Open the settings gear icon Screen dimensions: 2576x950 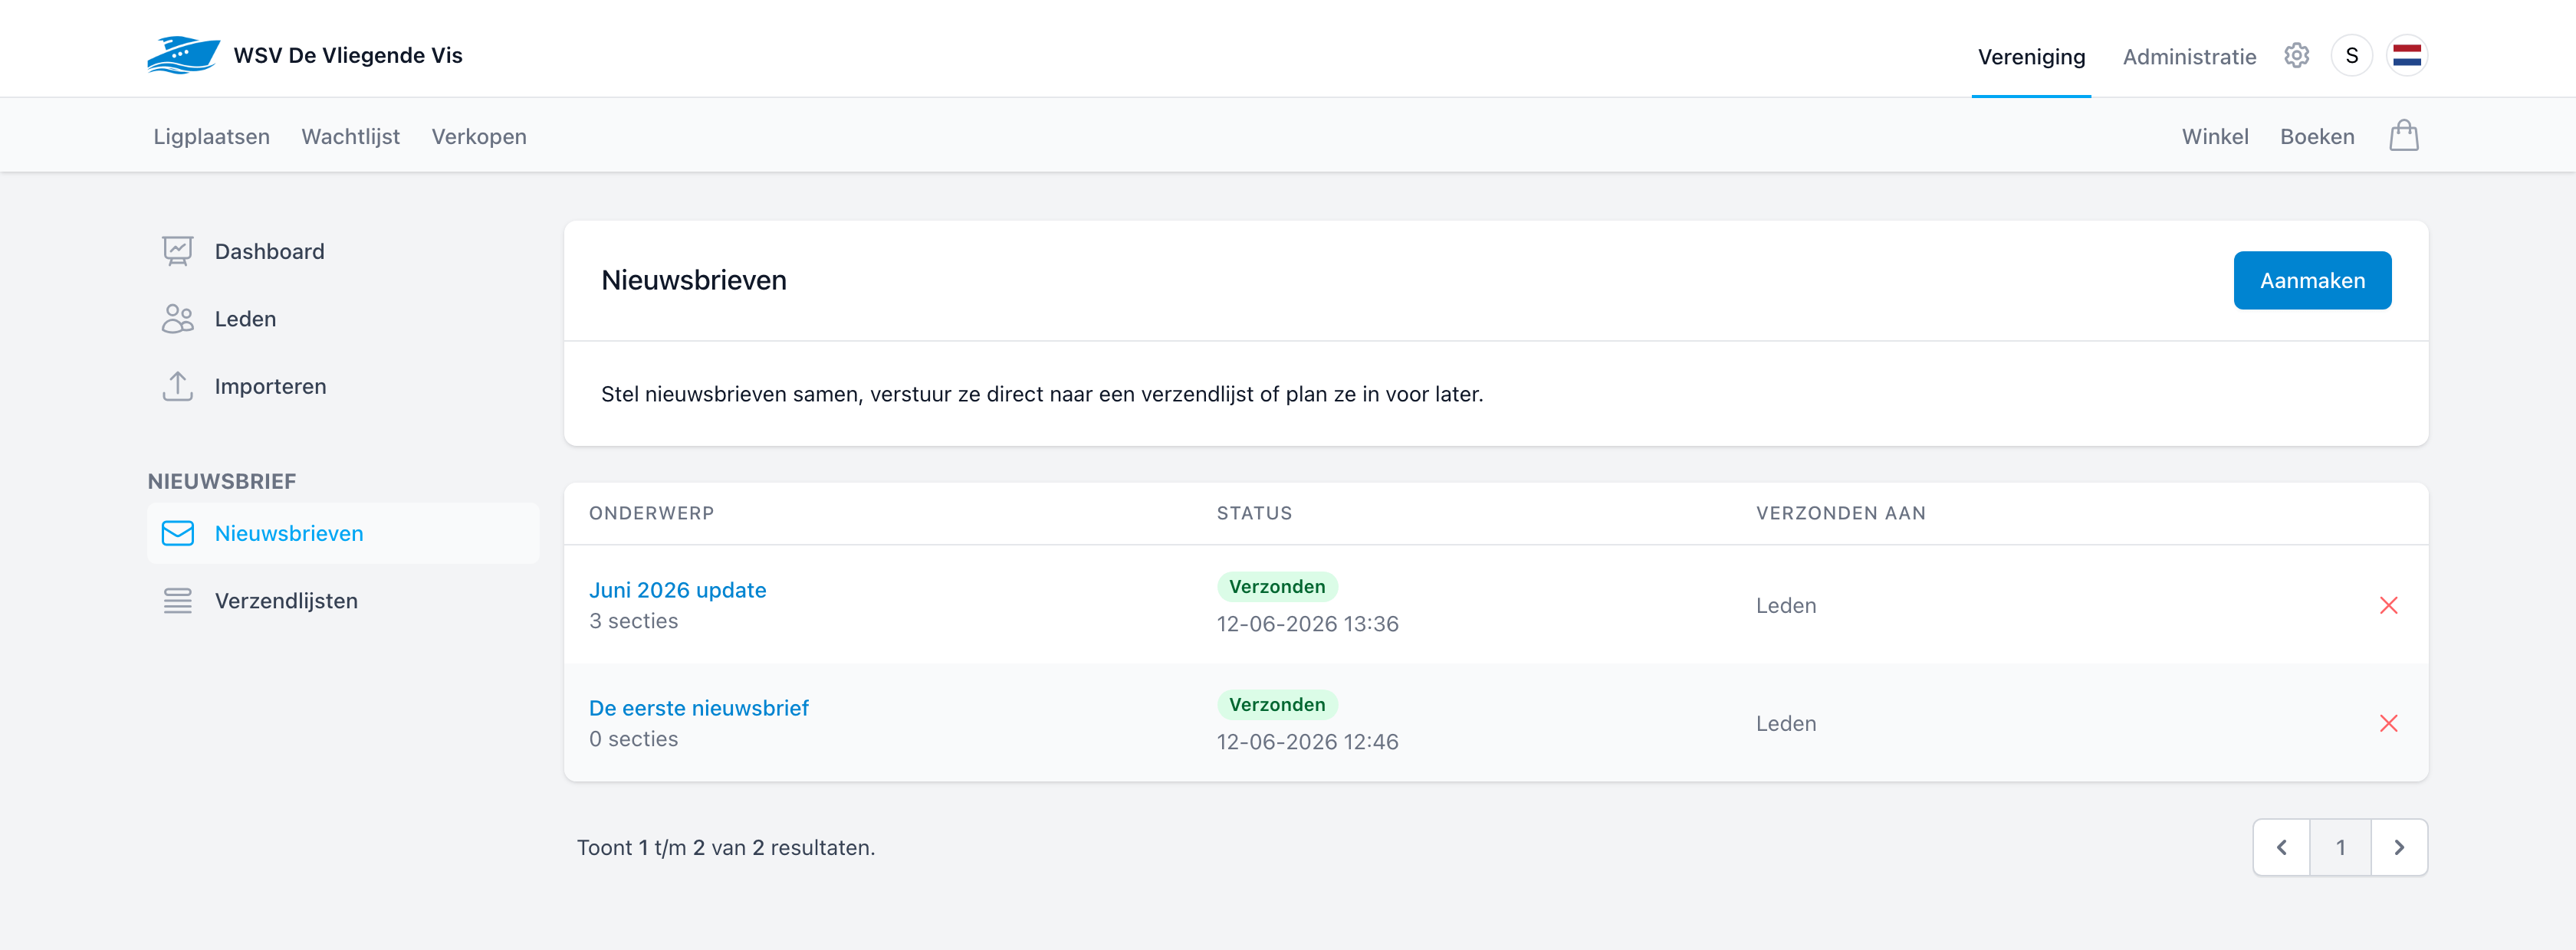[2297, 56]
